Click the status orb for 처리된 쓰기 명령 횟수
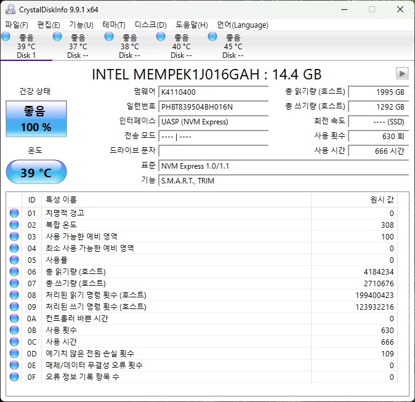Image resolution: width=415 pixels, height=402 pixels. [x=14, y=307]
